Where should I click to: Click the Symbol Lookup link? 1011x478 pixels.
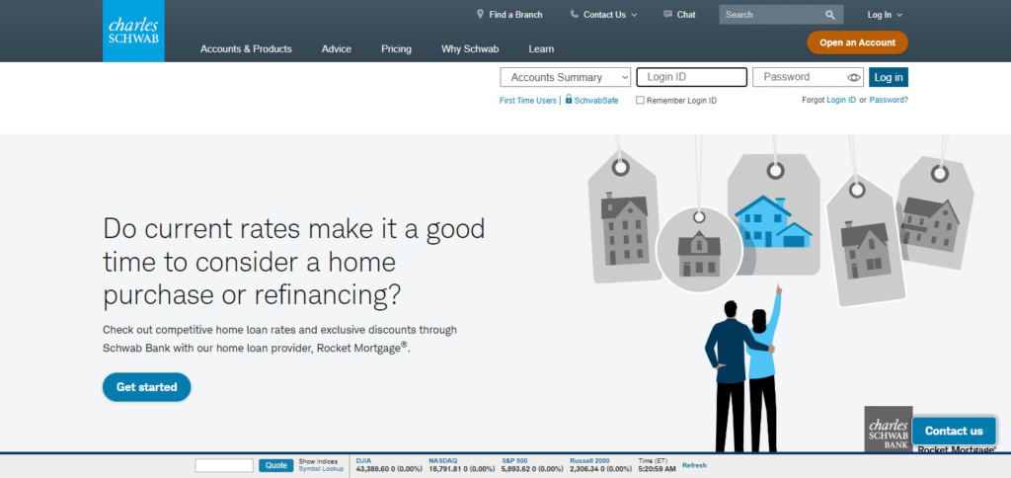point(321,469)
